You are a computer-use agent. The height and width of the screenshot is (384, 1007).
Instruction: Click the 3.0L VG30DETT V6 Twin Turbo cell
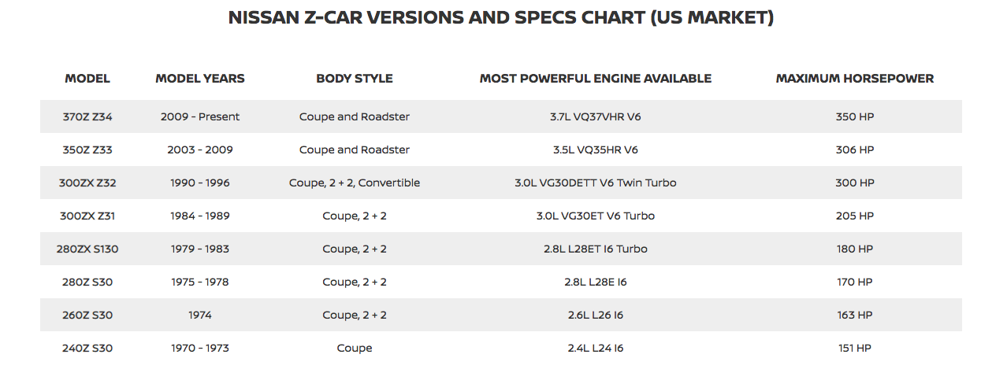[596, 183]
